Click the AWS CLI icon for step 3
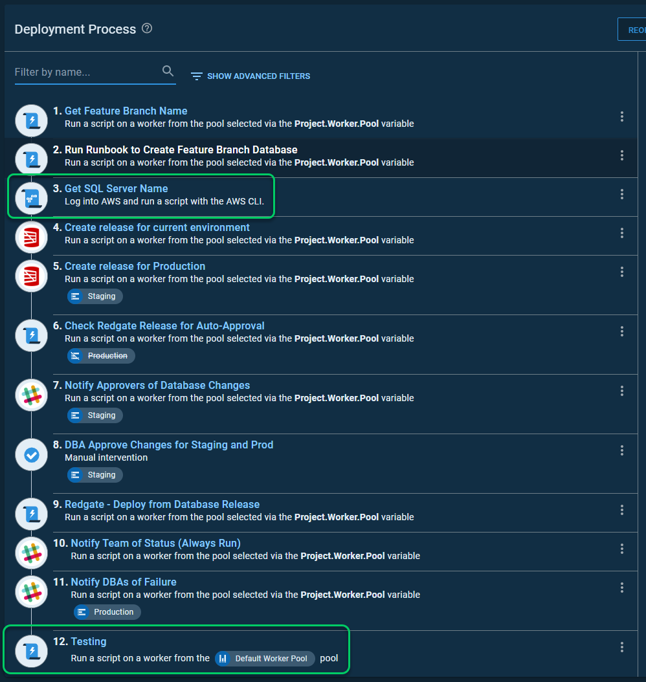The width and height of the screenshot is (646, 682). point(32,198)
